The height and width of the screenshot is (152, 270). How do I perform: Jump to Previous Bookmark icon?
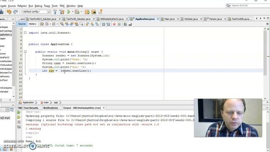(87, 24)
